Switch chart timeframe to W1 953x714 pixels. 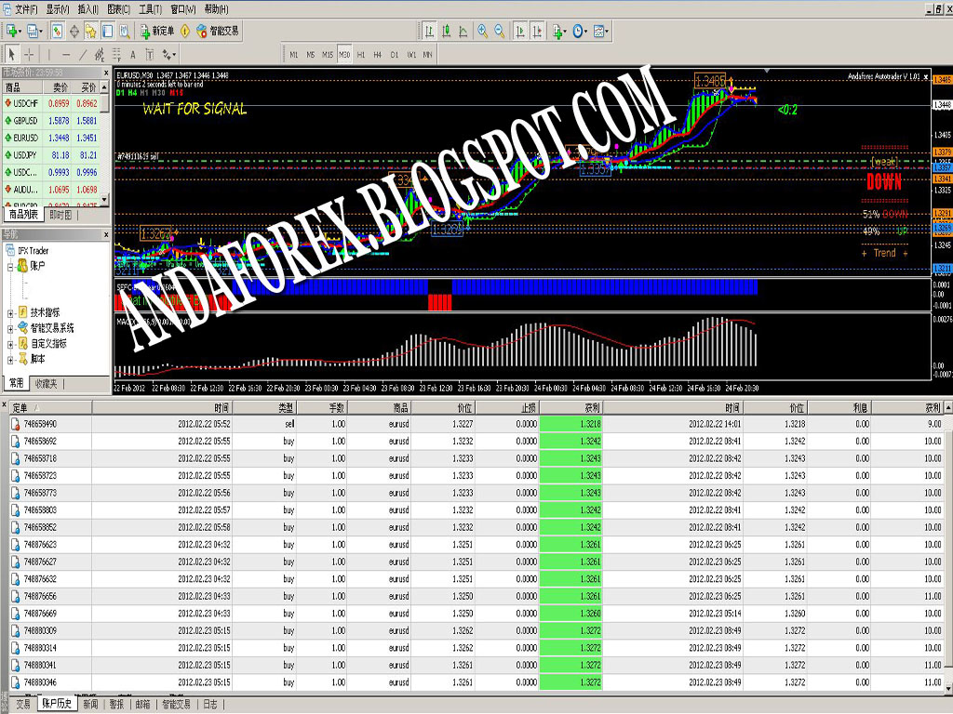[x=411, y=55]
